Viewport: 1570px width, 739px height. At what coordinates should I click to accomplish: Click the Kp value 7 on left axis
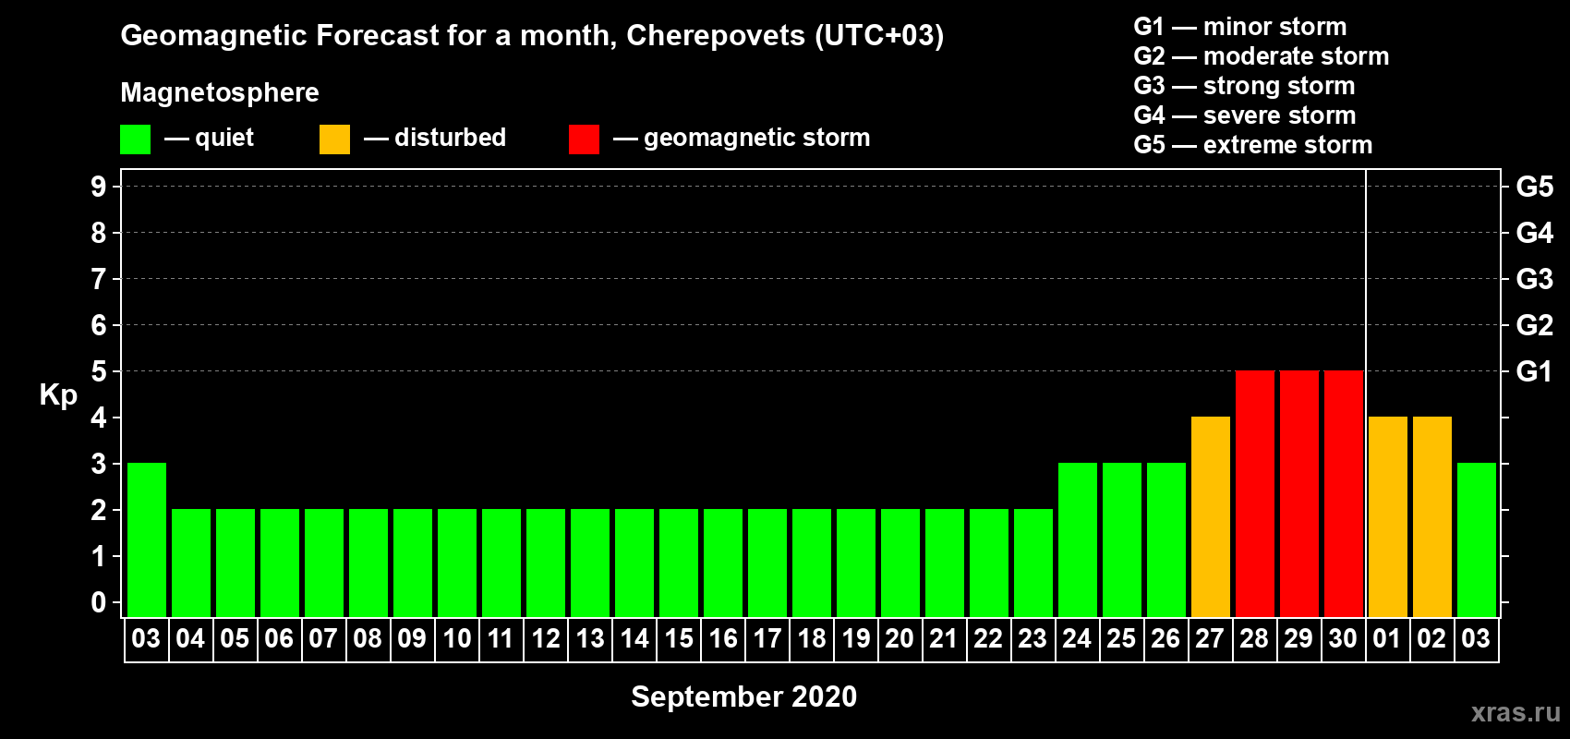click(x=99, y=280)
